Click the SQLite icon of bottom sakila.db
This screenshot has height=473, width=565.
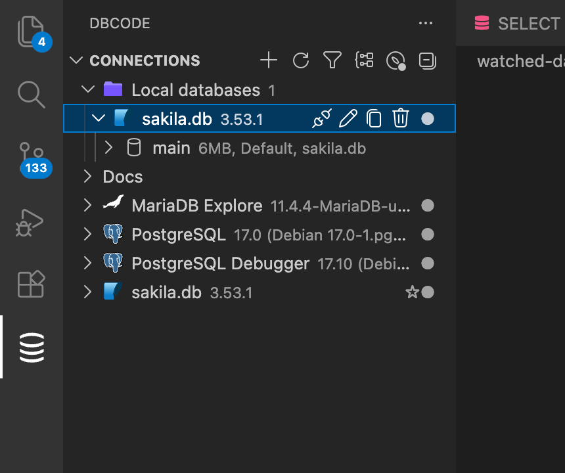pos(112,291)
